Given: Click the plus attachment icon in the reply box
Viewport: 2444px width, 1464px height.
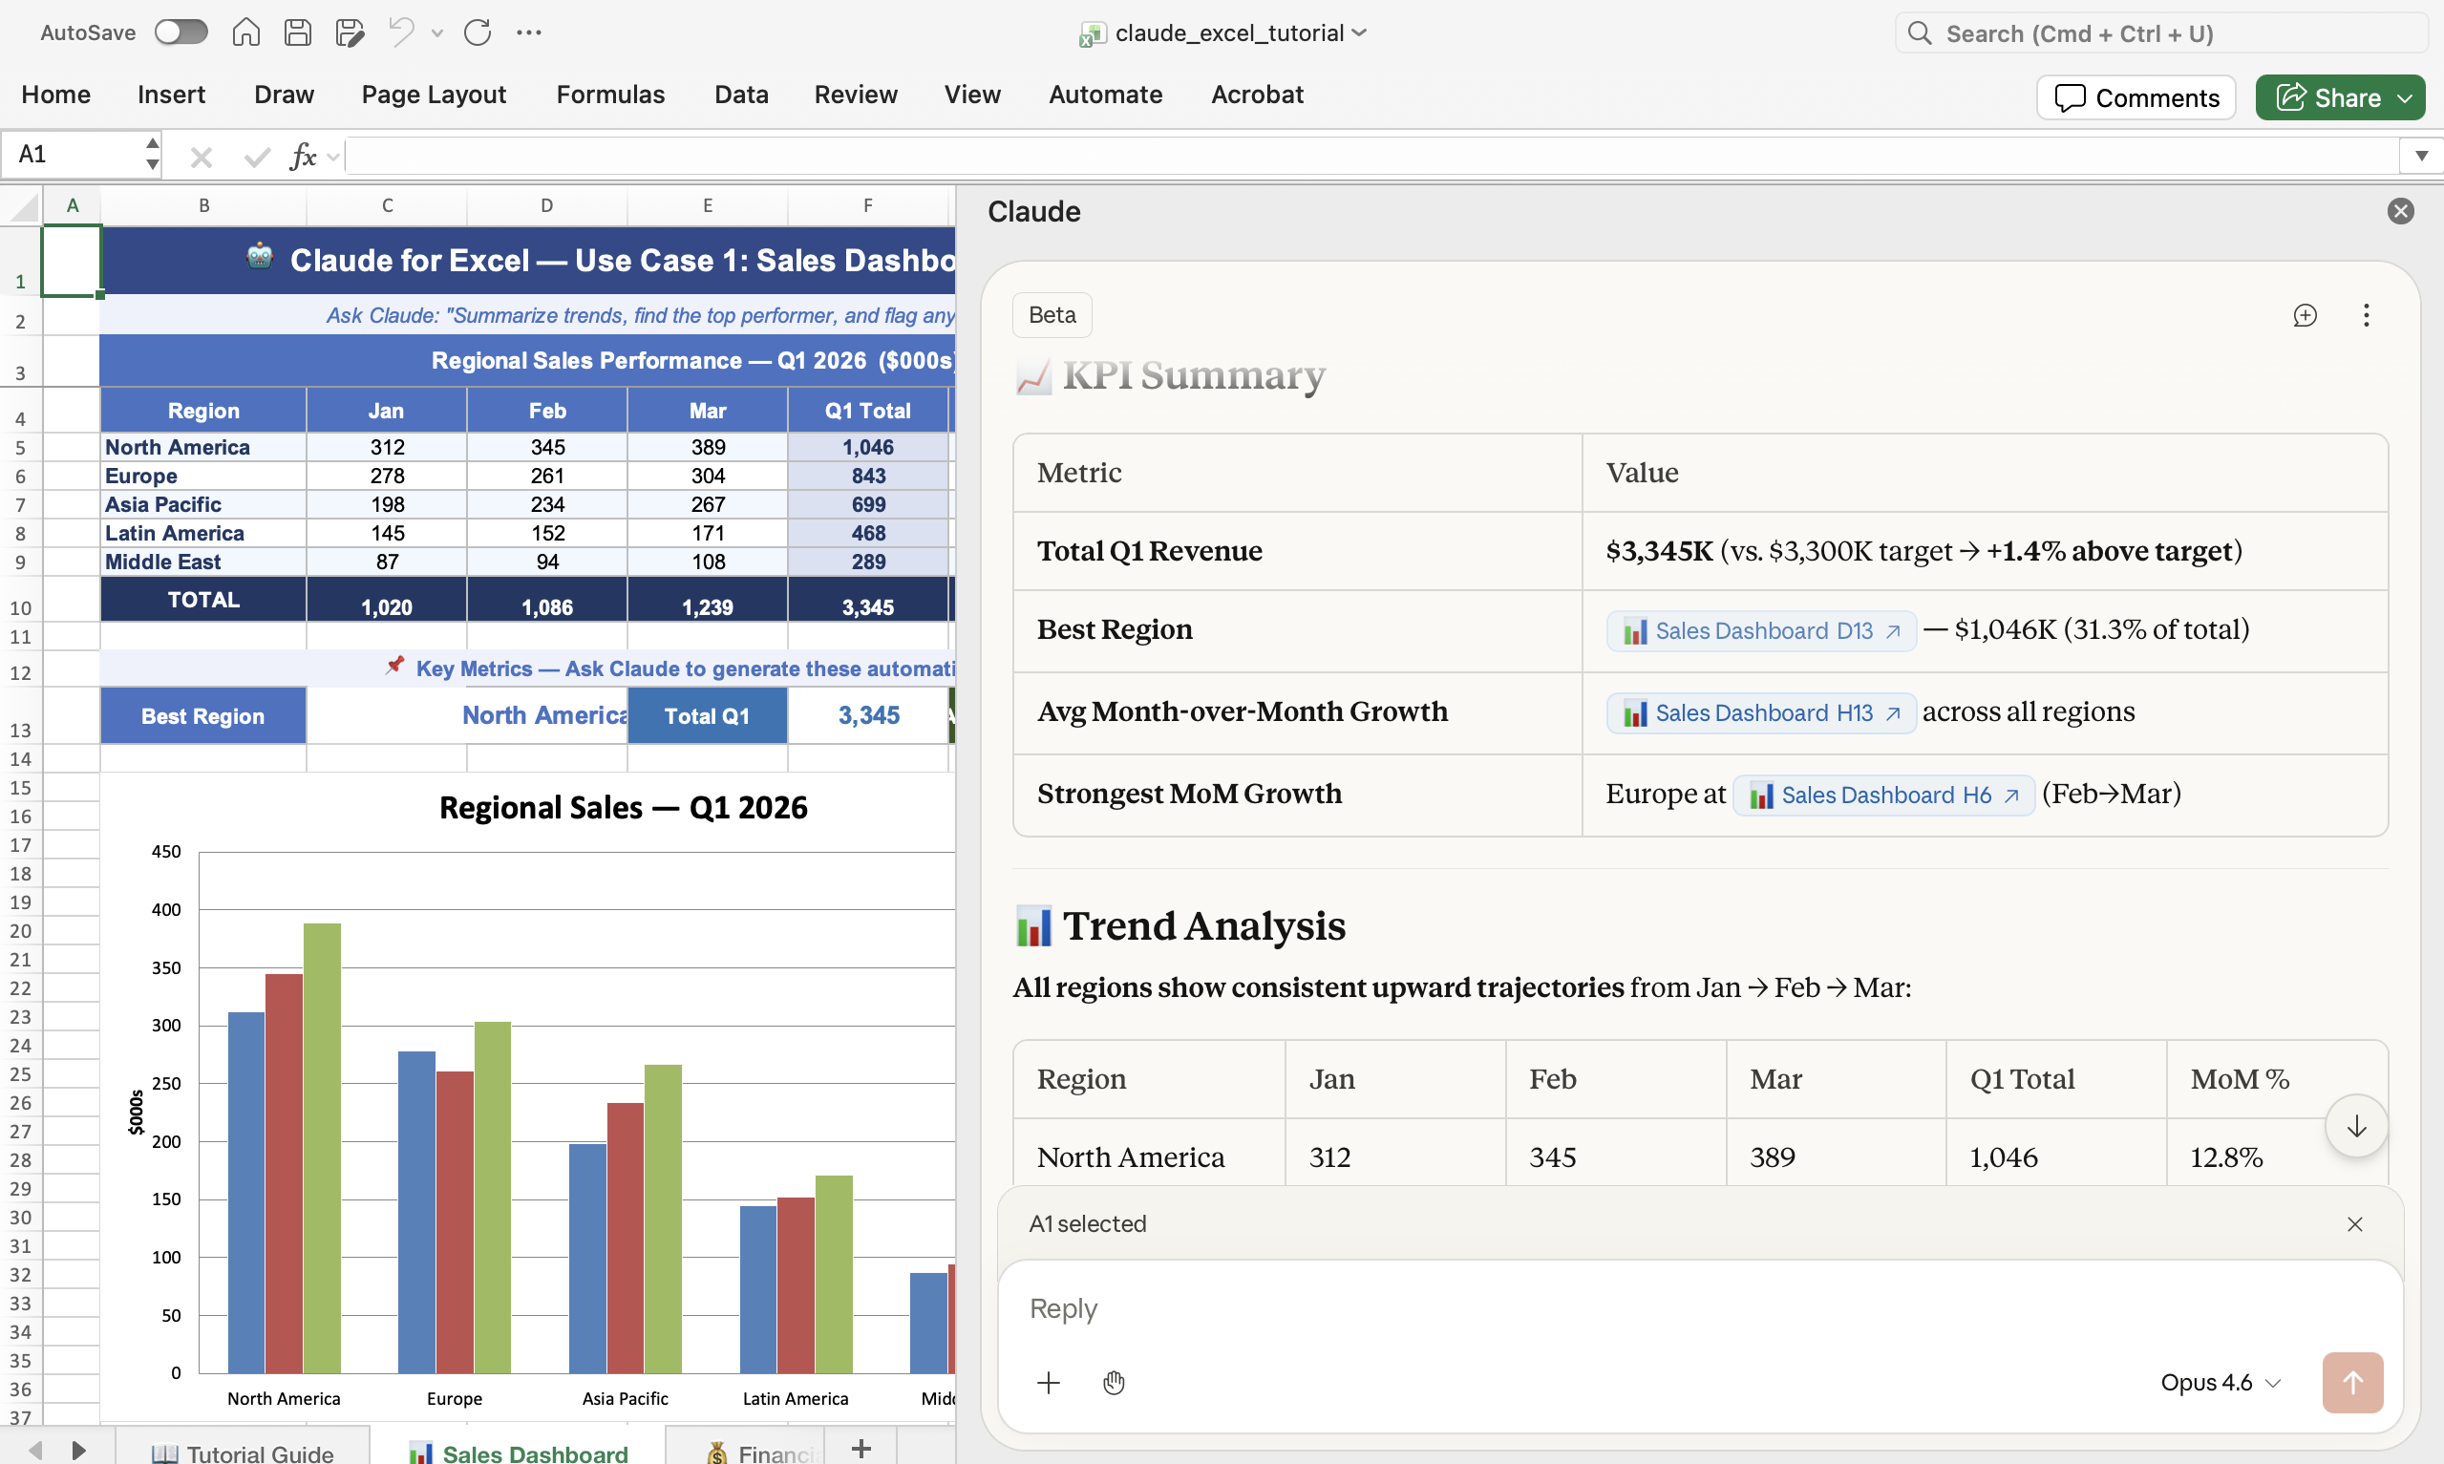Looking at the screenshot, I should point(1049,1382).
